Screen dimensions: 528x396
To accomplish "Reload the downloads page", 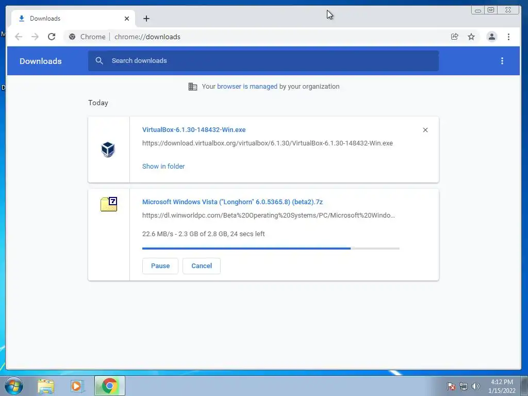I will pos(52,37).
